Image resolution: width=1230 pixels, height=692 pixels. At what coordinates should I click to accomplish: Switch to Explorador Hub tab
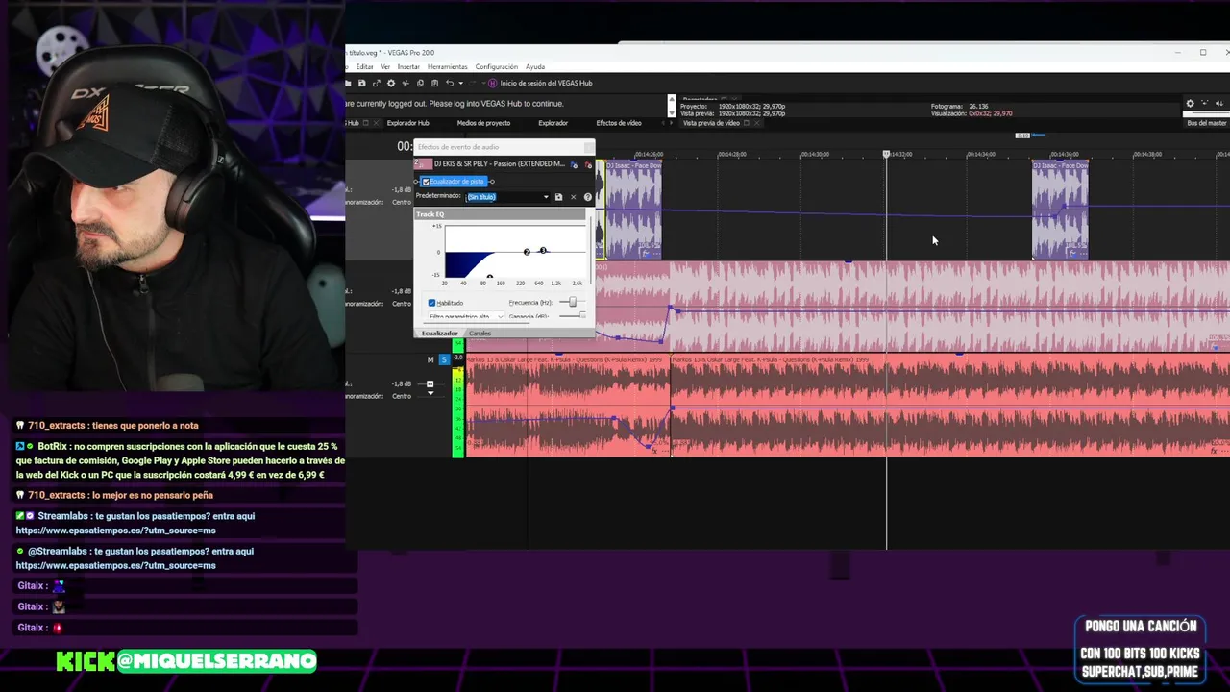[407, 123]
